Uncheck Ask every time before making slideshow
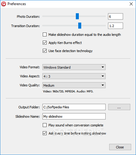This screenshot has width=136, height=155. point(45,133)
